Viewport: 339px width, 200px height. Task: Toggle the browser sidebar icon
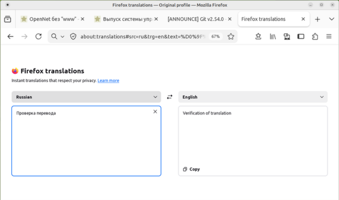point(301,36)
